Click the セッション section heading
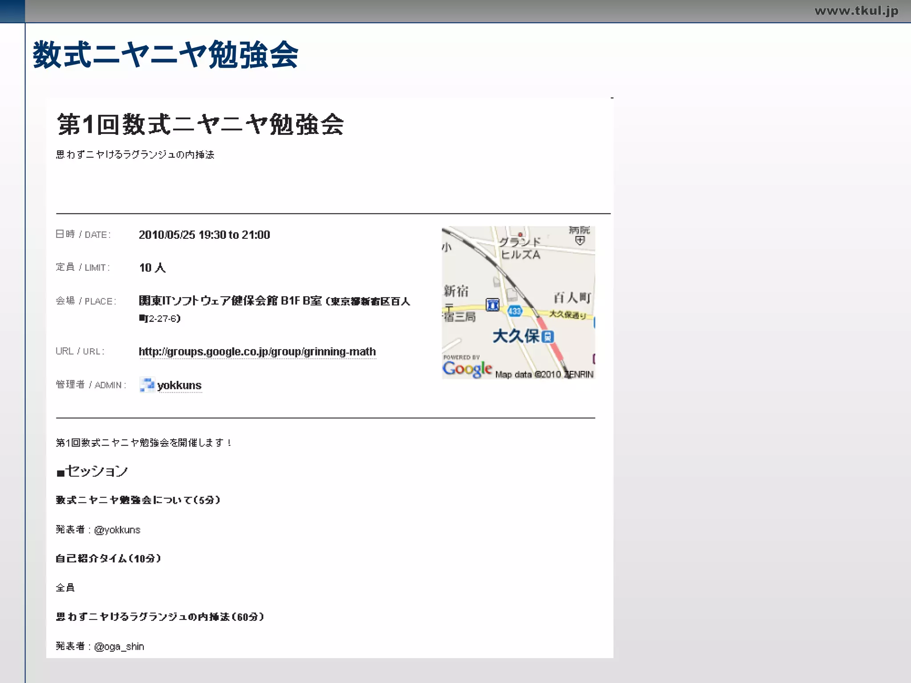Viewport: 911px width, 683px height. [x=92, y=471]
